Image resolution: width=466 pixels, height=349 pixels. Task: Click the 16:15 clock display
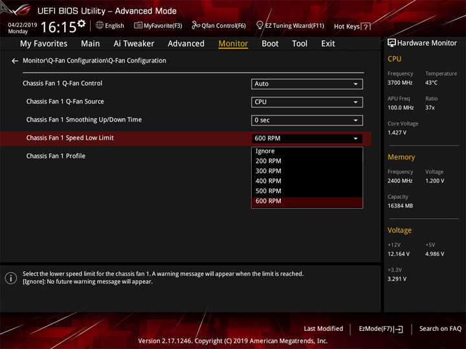point(58,27)
